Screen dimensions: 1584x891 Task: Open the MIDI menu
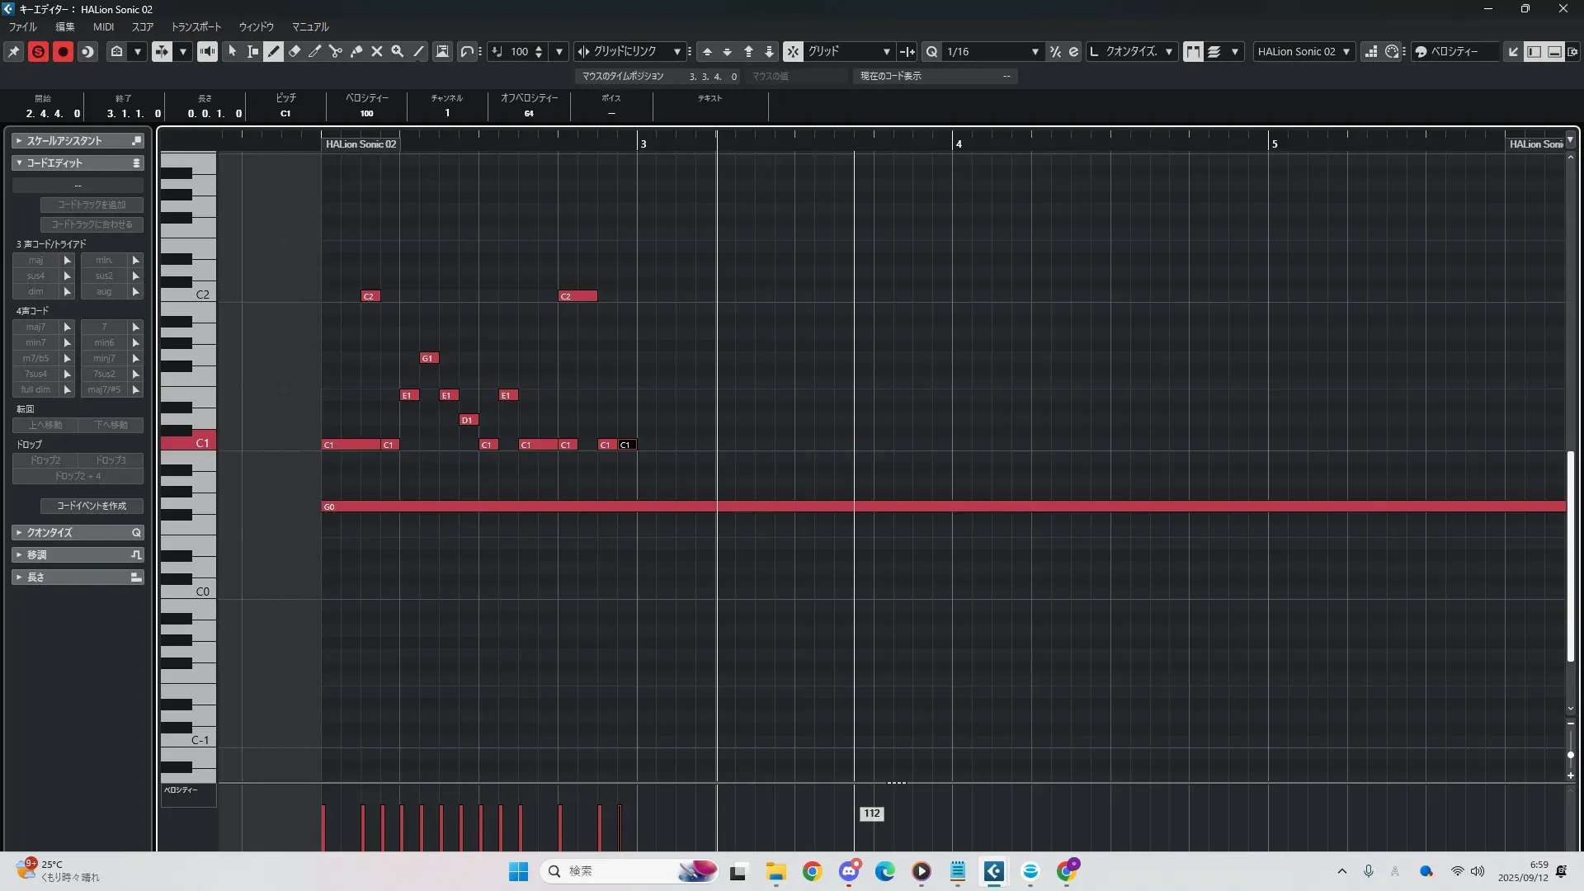tap(103, 27)
